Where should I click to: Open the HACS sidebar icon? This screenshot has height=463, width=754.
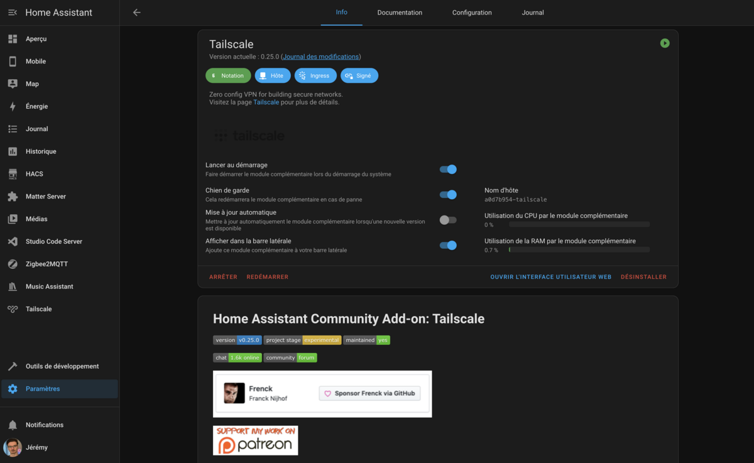[13, 174]
